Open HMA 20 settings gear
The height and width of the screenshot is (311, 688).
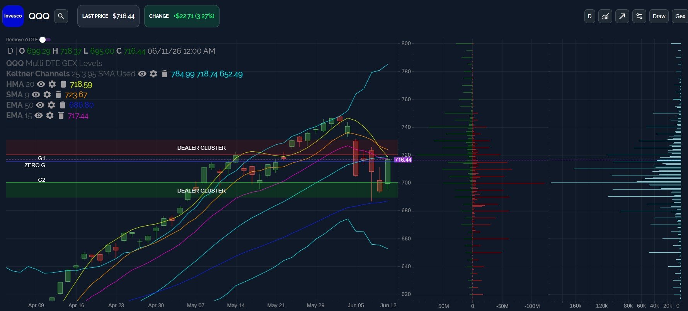52,84
